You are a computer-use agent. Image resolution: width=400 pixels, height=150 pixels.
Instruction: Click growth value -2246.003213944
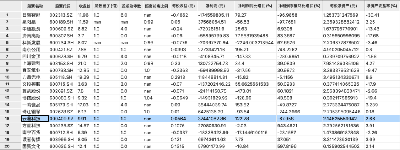pyautogui.click(x=254, y=42)
